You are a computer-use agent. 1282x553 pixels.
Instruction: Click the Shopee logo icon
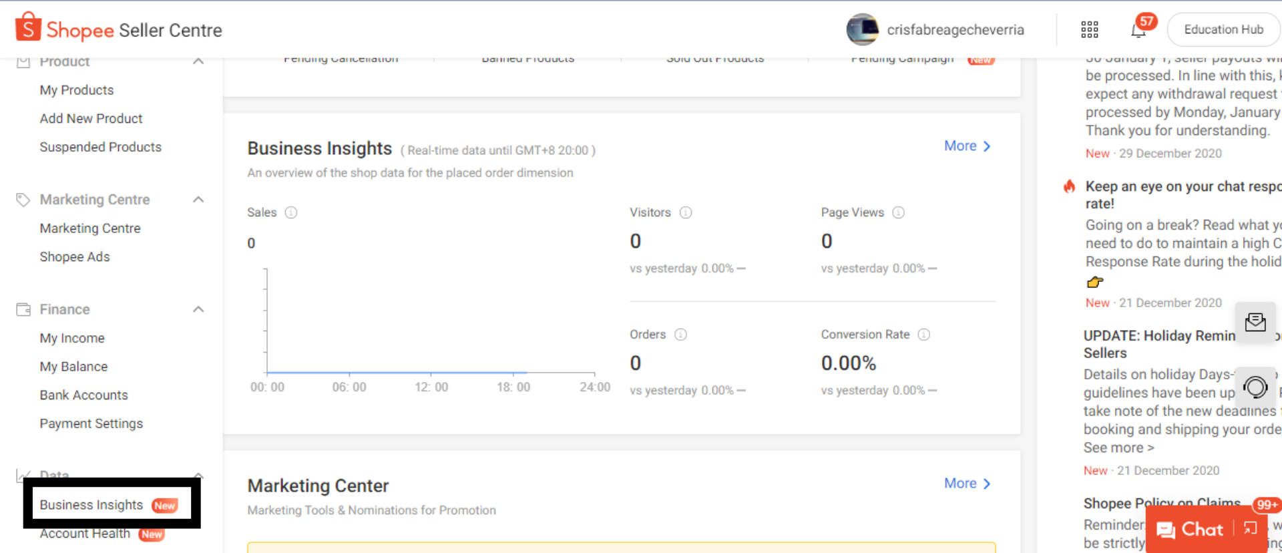(28, 27)
